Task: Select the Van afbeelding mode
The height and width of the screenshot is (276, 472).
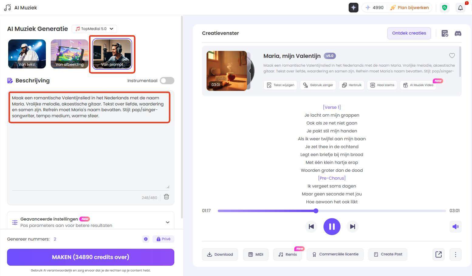Action: (70, 54)
